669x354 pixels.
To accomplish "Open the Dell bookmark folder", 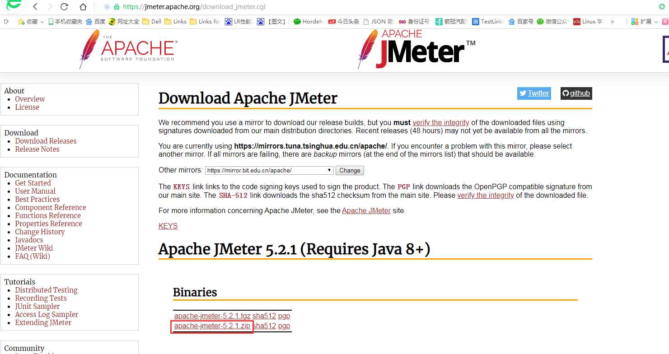I will [x=152, y=21].
